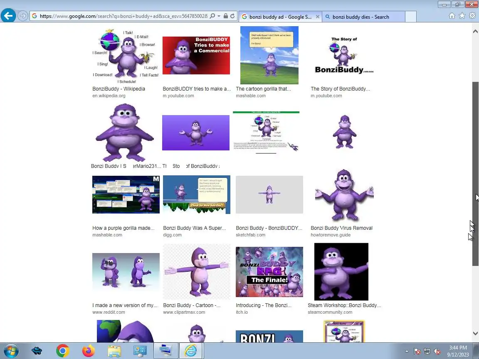This screenshot has width=479, height=359.
Task: Click the digg.com source text
Action: pos(172,235)
